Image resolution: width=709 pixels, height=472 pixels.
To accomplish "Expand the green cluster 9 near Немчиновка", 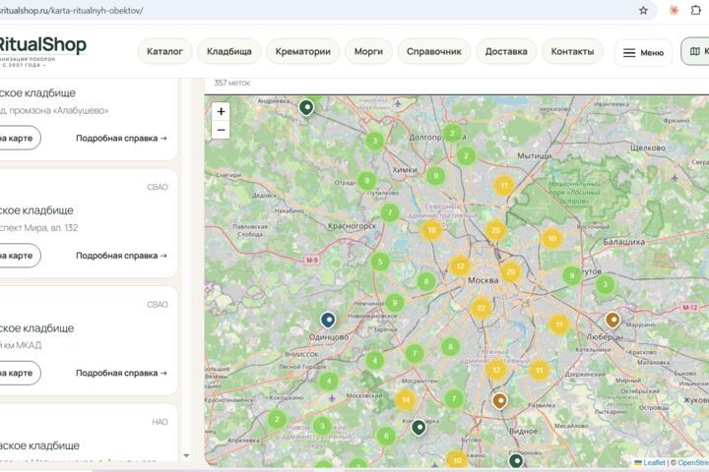I will pyautogui.click(x=395, y=303).
